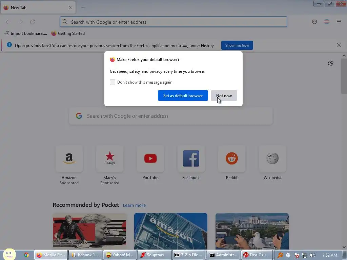347x260 pixels.
Task: Click the blue info icon in the notification bar
Action: click(x=9, y=45)
